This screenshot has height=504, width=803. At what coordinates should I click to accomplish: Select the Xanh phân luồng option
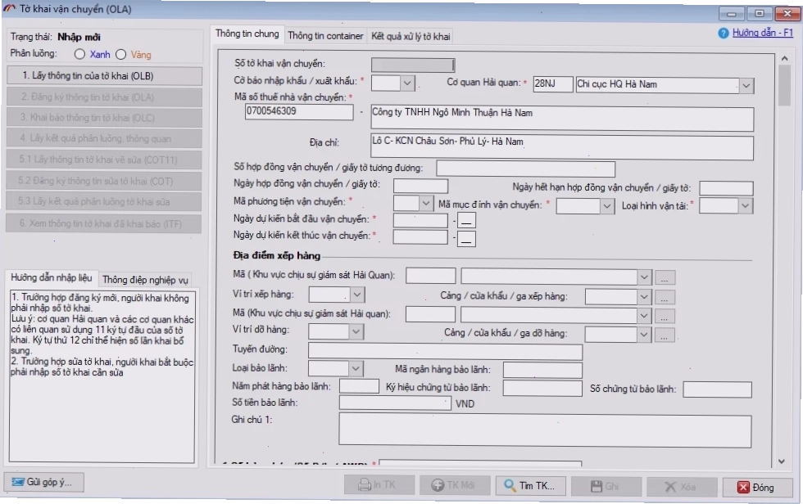[x=80, y=54]
